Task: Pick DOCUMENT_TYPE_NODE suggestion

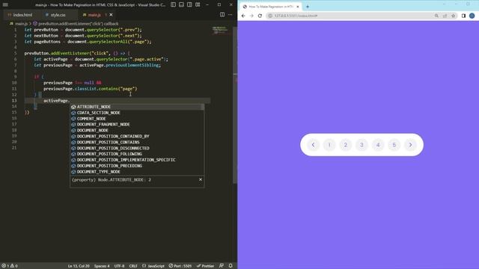Action: [137, 172]
